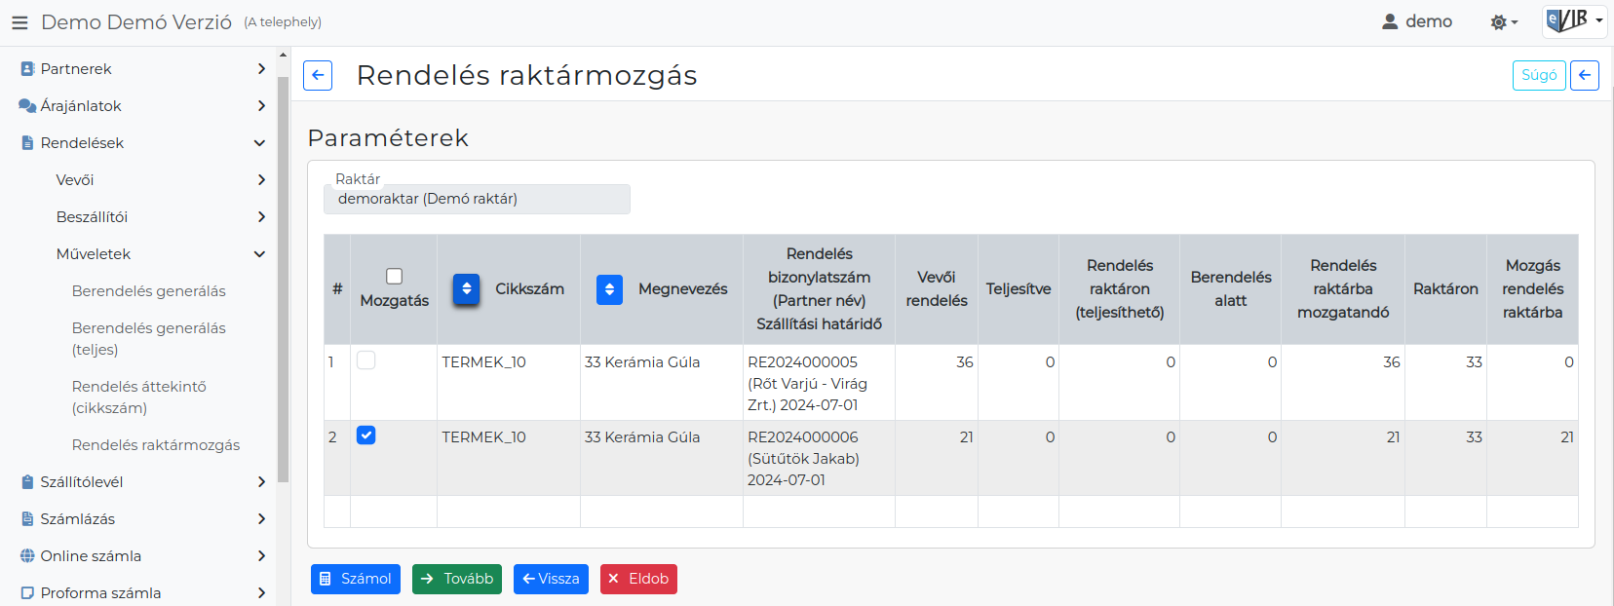Click the sidebar vertical scrollbar

283,280
